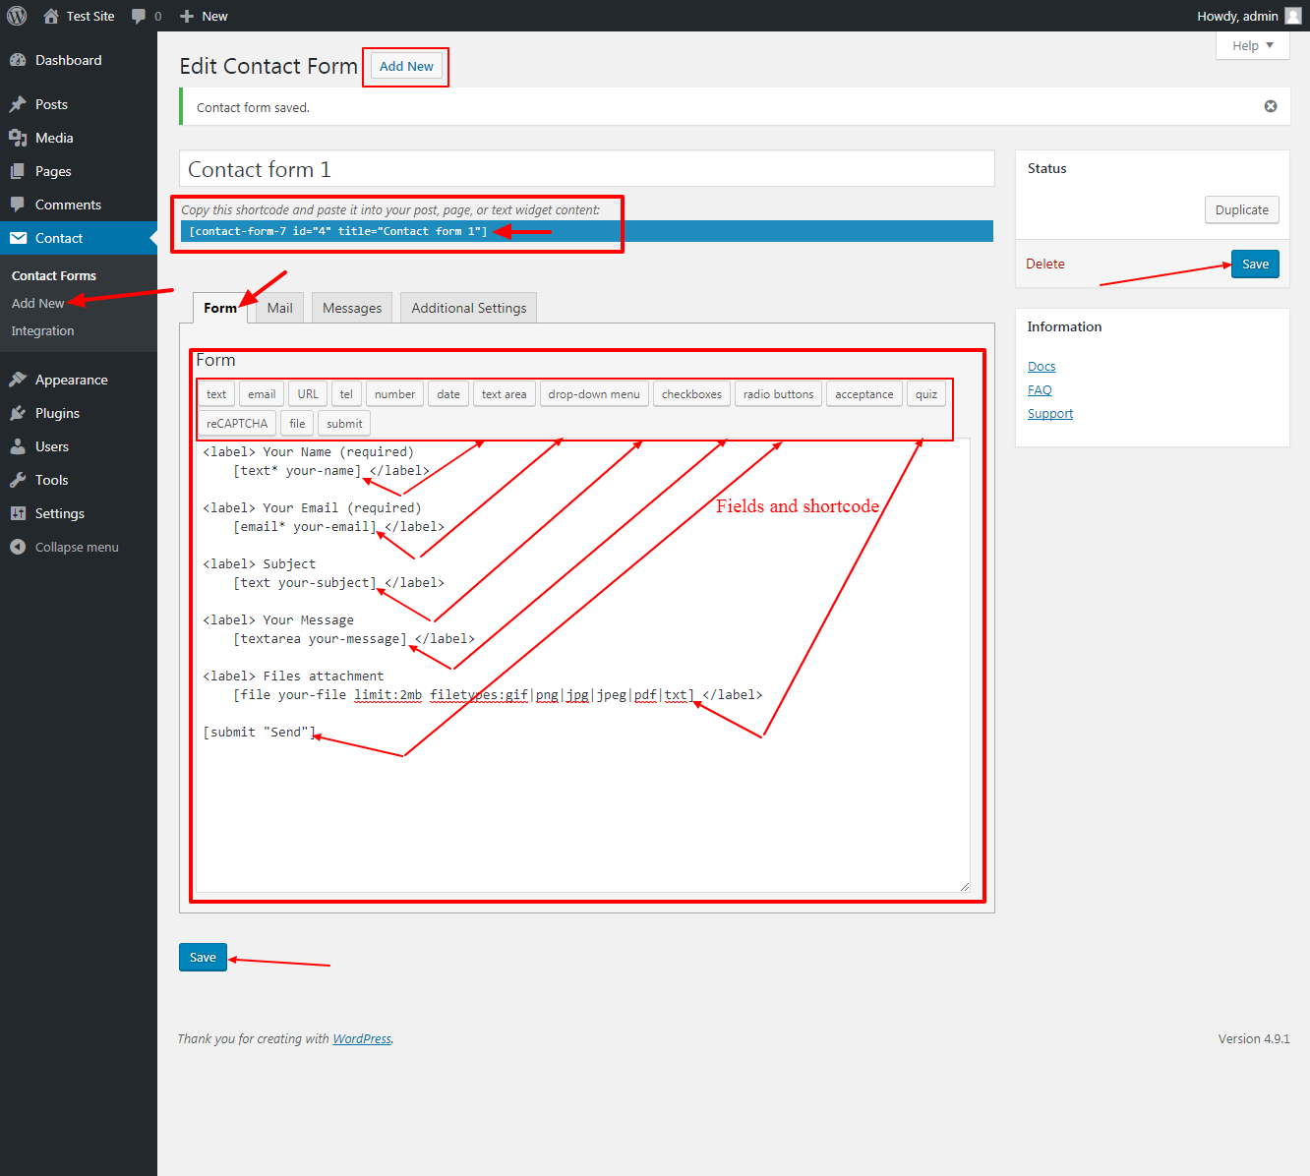Delete this contact form

pos(1045,264)
